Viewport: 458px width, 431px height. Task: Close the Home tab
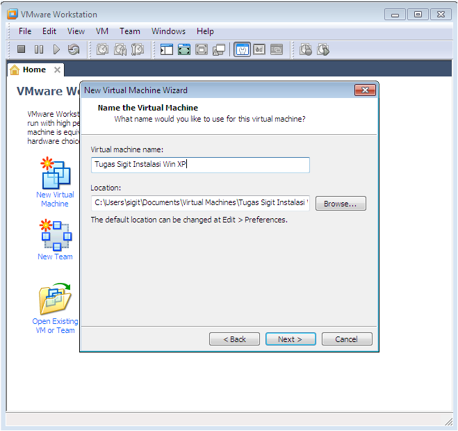pos(57,70)
